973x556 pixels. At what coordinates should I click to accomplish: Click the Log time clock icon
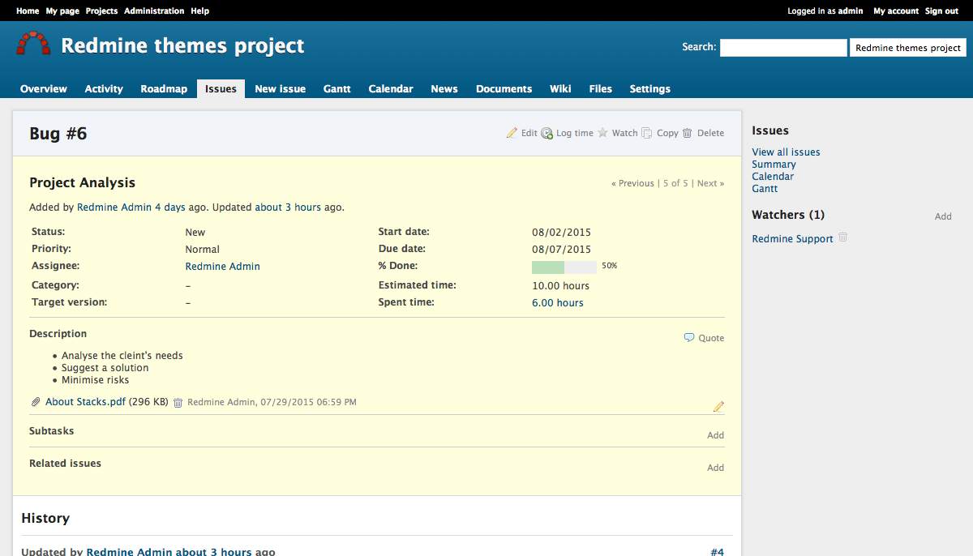[547, 133]
